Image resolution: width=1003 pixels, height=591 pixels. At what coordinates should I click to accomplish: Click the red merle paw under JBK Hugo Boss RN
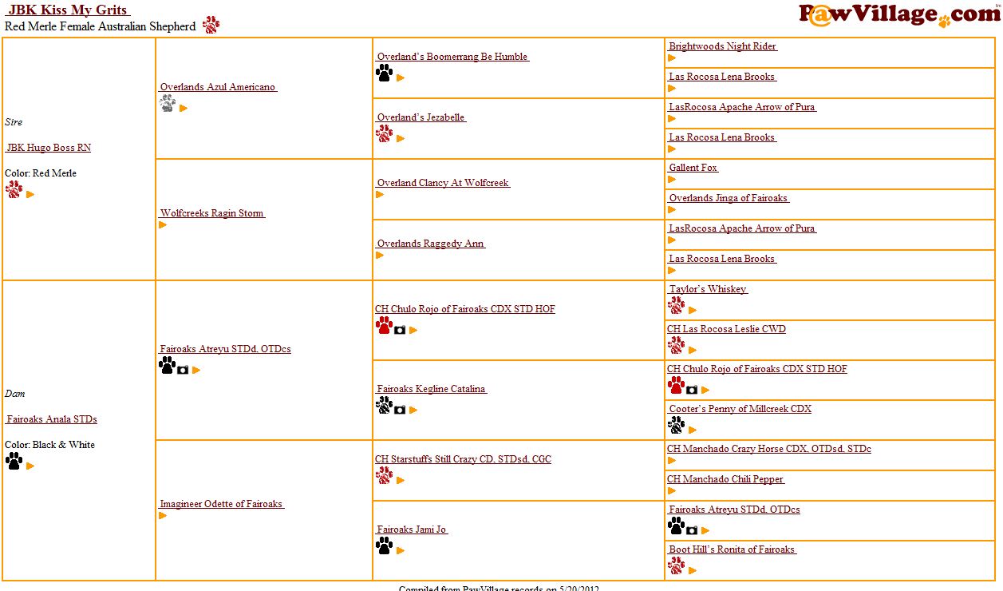click(14, 189)
